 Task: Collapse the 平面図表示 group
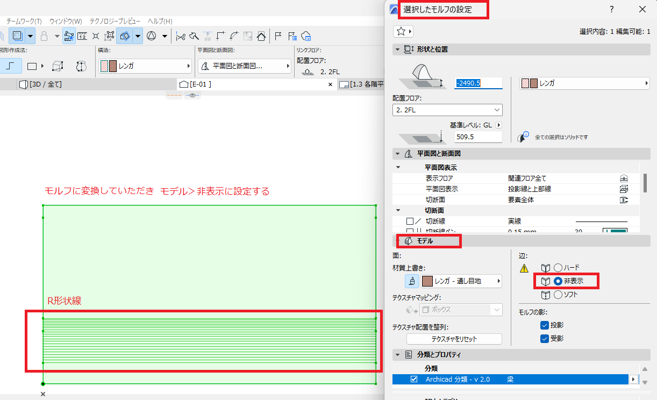(x=398, y=168)
